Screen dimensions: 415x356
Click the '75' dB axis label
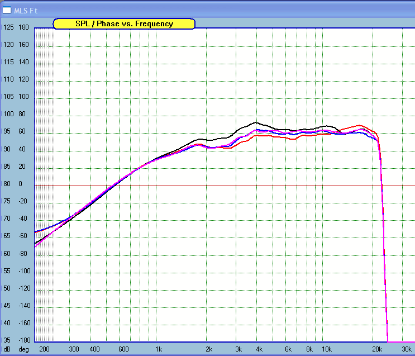pos(7,201)
